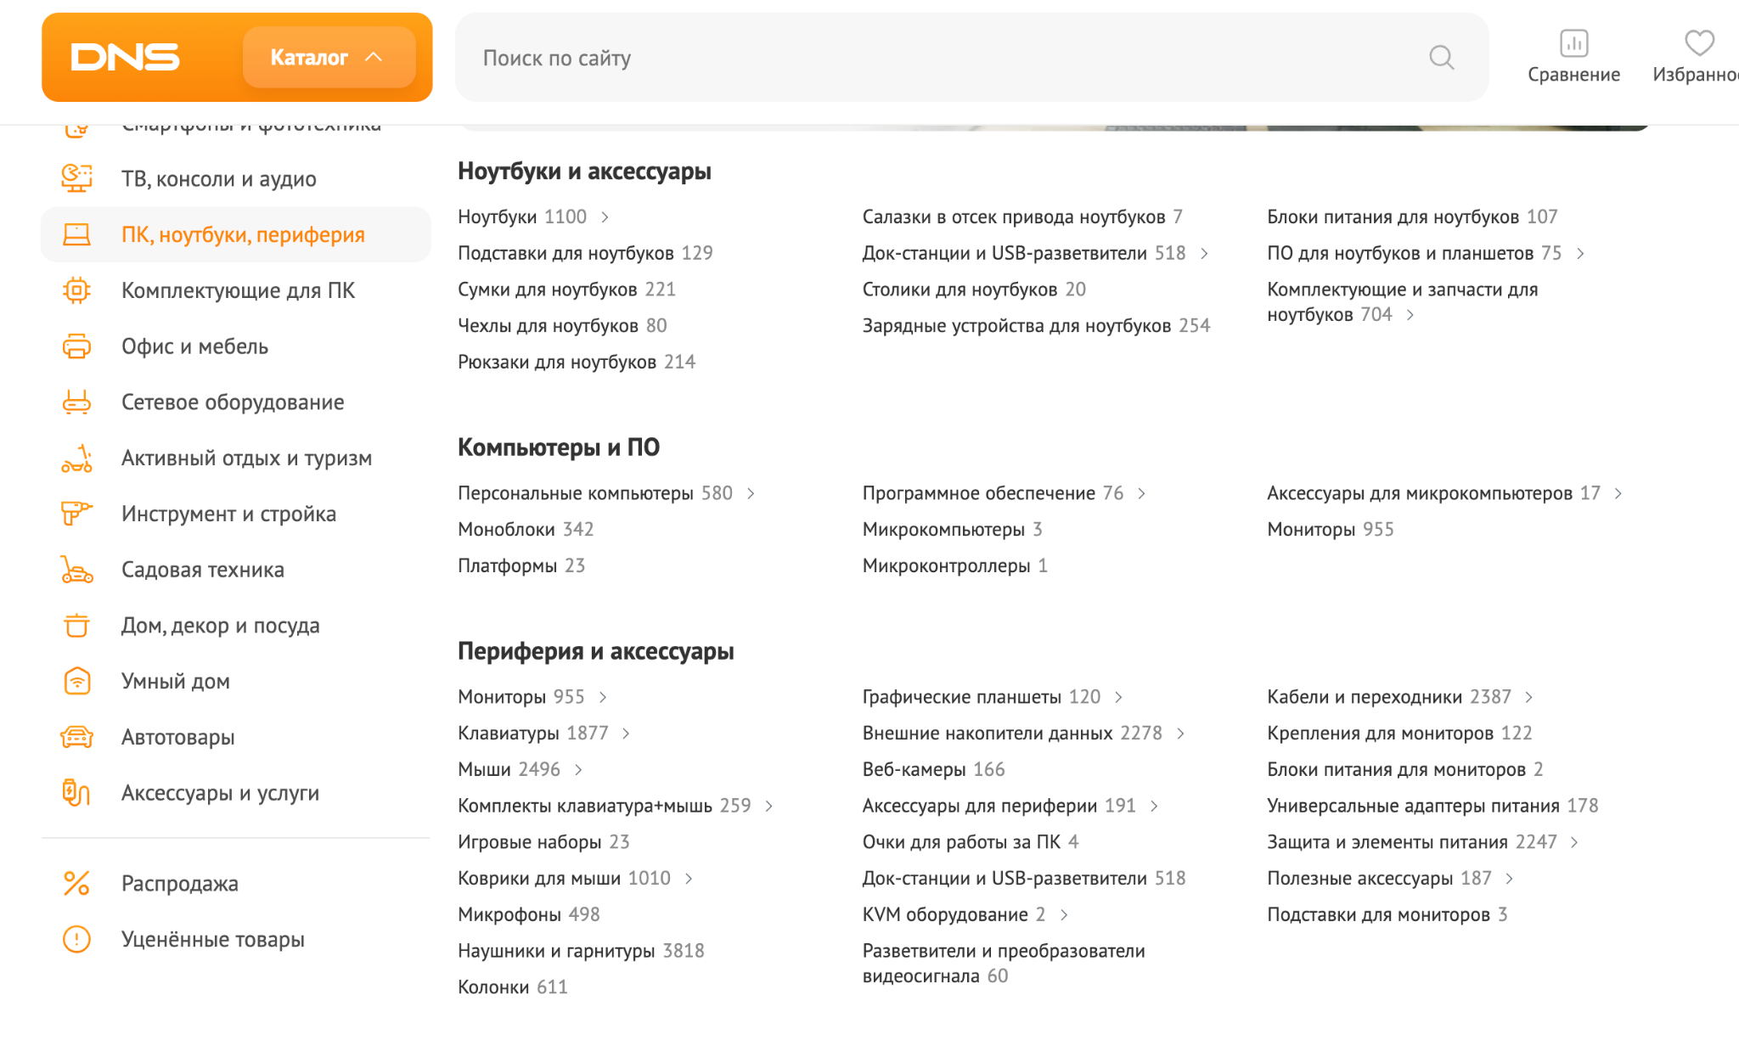Open Игровые наборы 23 link

(543, 842)
